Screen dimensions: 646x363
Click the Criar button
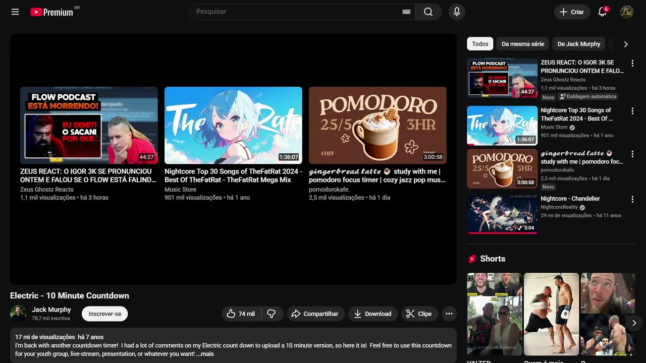pos(572,12)
